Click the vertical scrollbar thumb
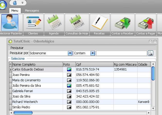Image resolution: width=162 pixels, height=115 pixels. (153, 74)
